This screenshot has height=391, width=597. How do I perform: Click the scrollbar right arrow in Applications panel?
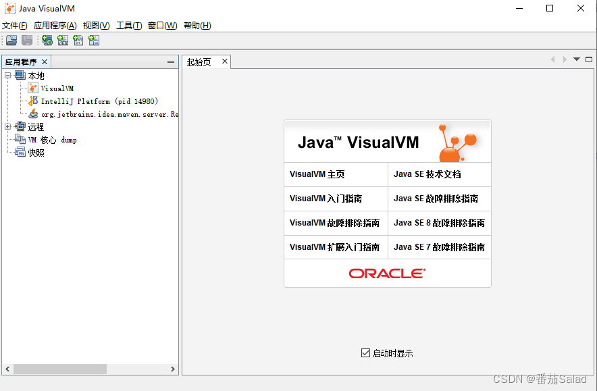(x=172, y=369)
